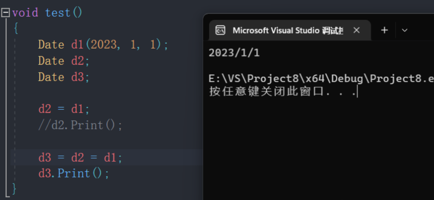This screenshot has width=434, height=200.
Task: Collapse the test() function fold toggle
Action: 5,13
